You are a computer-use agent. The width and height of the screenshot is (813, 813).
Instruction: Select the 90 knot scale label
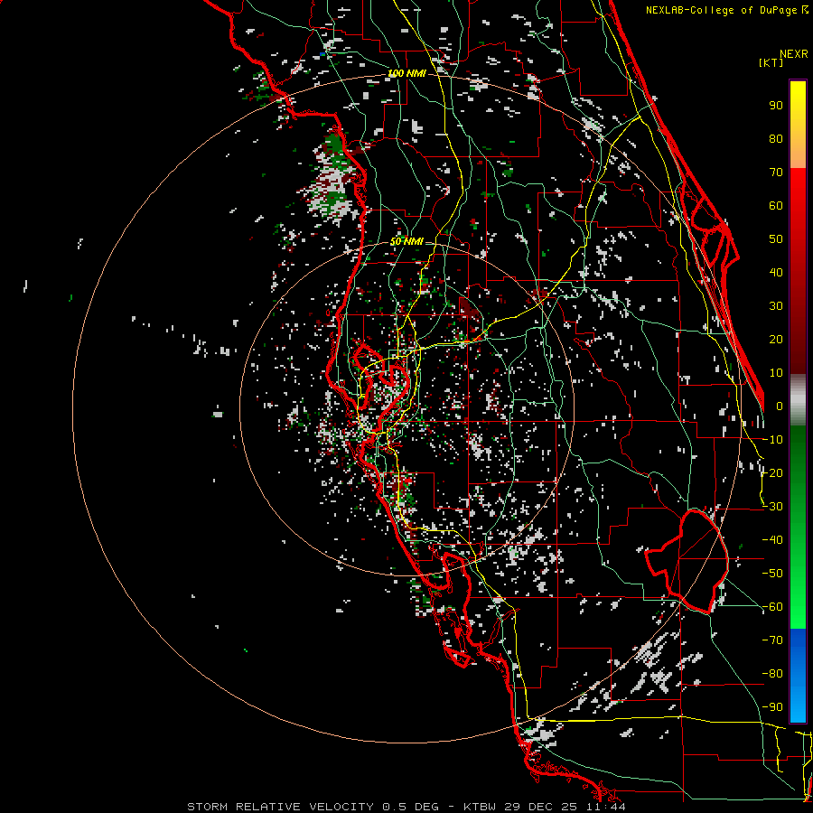776,106
